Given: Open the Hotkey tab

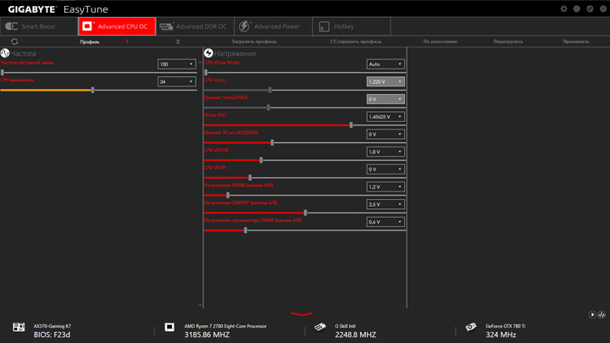Looking at the screenshot, I should pos(352,26).
